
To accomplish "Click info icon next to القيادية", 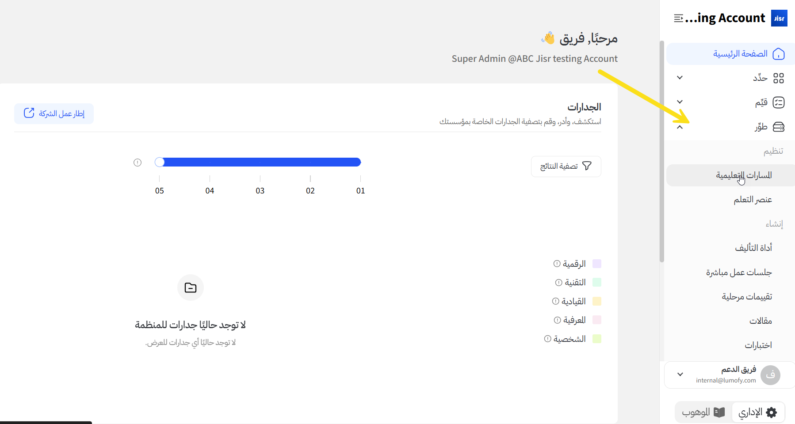I will pyautogui.click(x=556, y=301).
